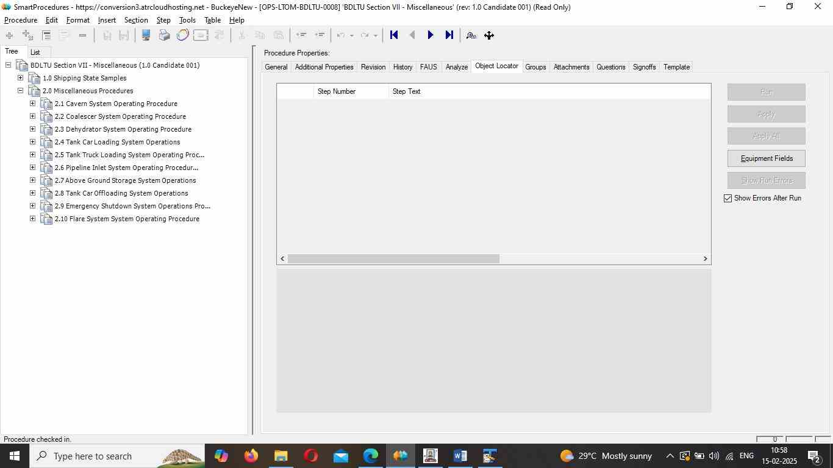Click the horizontal scrollbar thumb in step table
The image size is (833, 468).
(393, 259)
